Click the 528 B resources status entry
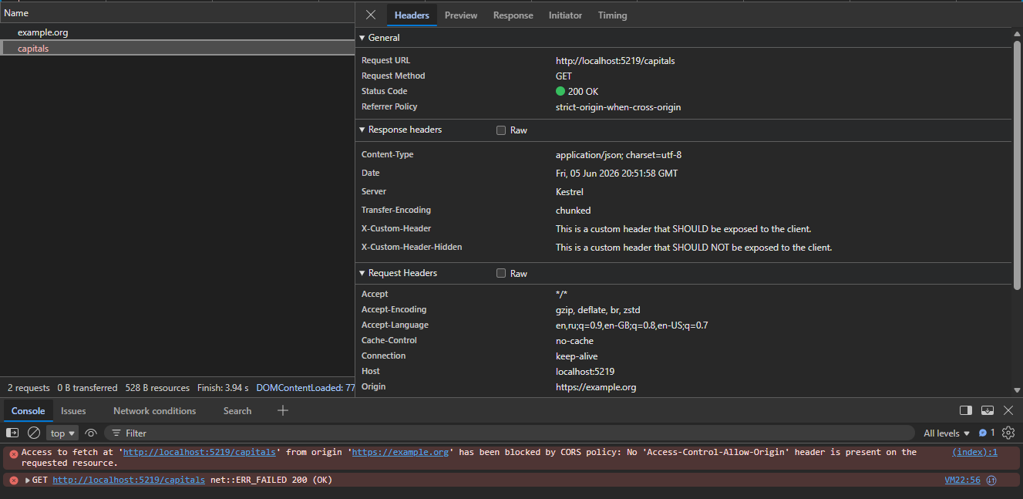 pos(157,388)
